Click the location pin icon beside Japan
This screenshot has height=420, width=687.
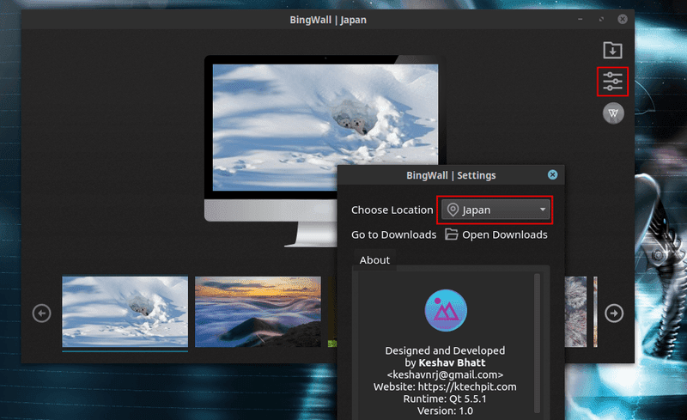[x=453, y=210]
